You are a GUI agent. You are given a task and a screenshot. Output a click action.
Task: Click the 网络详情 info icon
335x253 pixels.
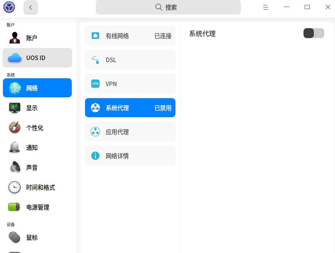[95, 156]
